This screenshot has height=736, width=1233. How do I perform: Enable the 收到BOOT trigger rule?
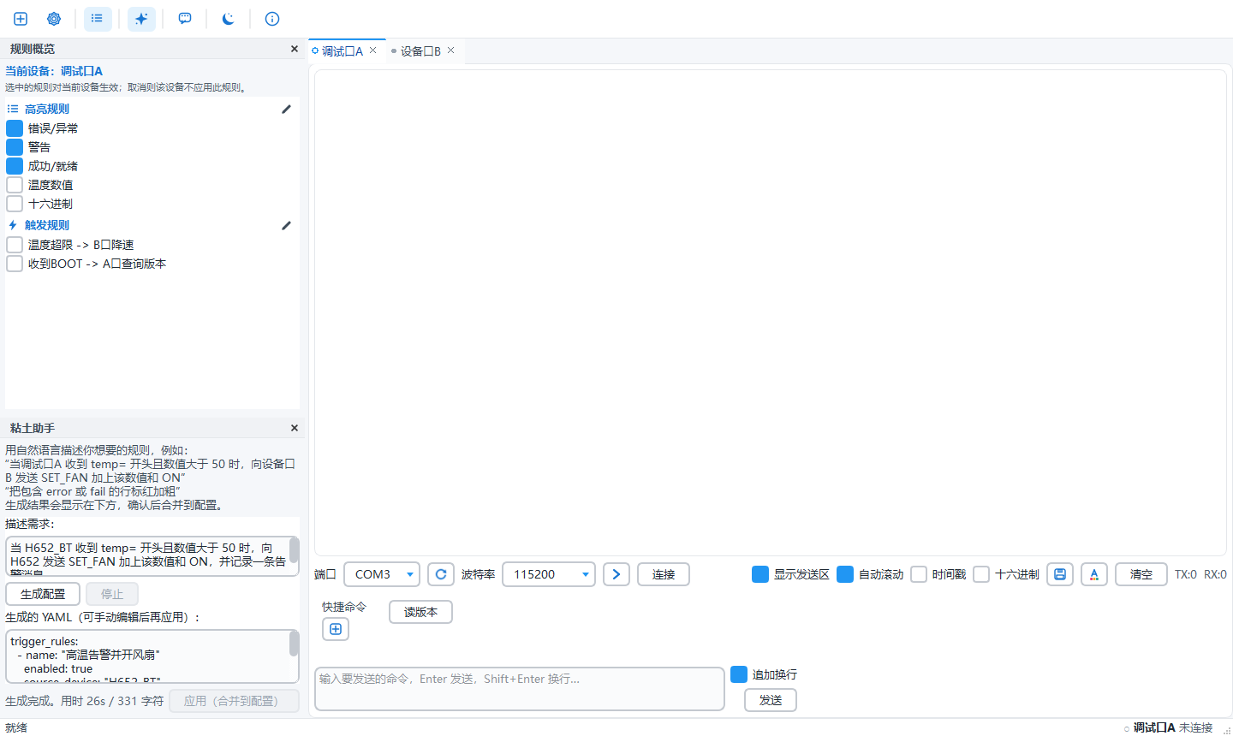15,264
